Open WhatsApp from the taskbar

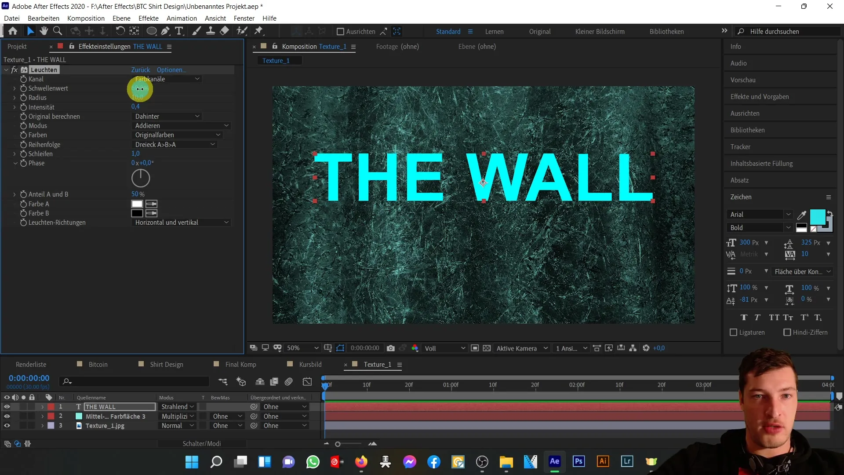point(313,462)
